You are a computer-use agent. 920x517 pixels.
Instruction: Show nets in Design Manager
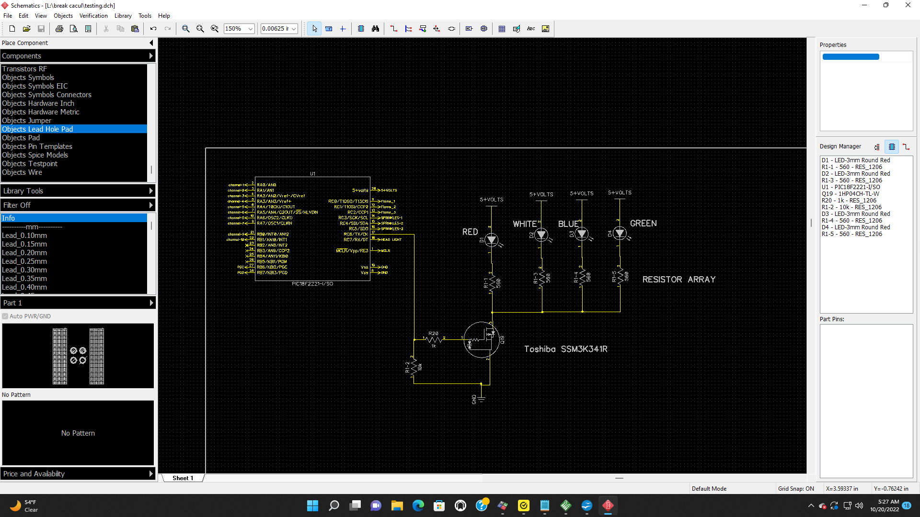906,147
